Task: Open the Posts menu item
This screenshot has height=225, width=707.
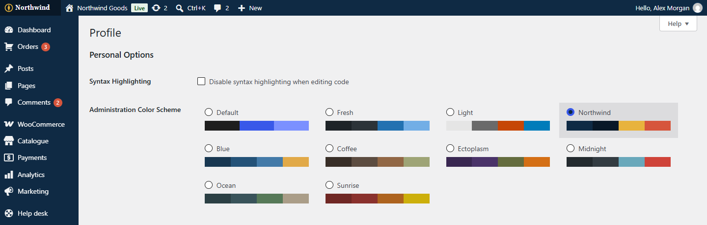Action: (39, 68)
